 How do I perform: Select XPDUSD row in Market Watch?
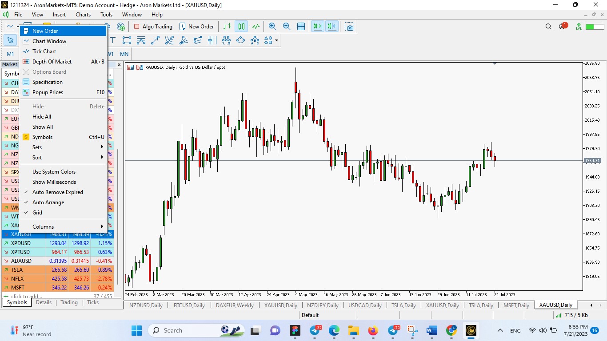coord(57,243)
